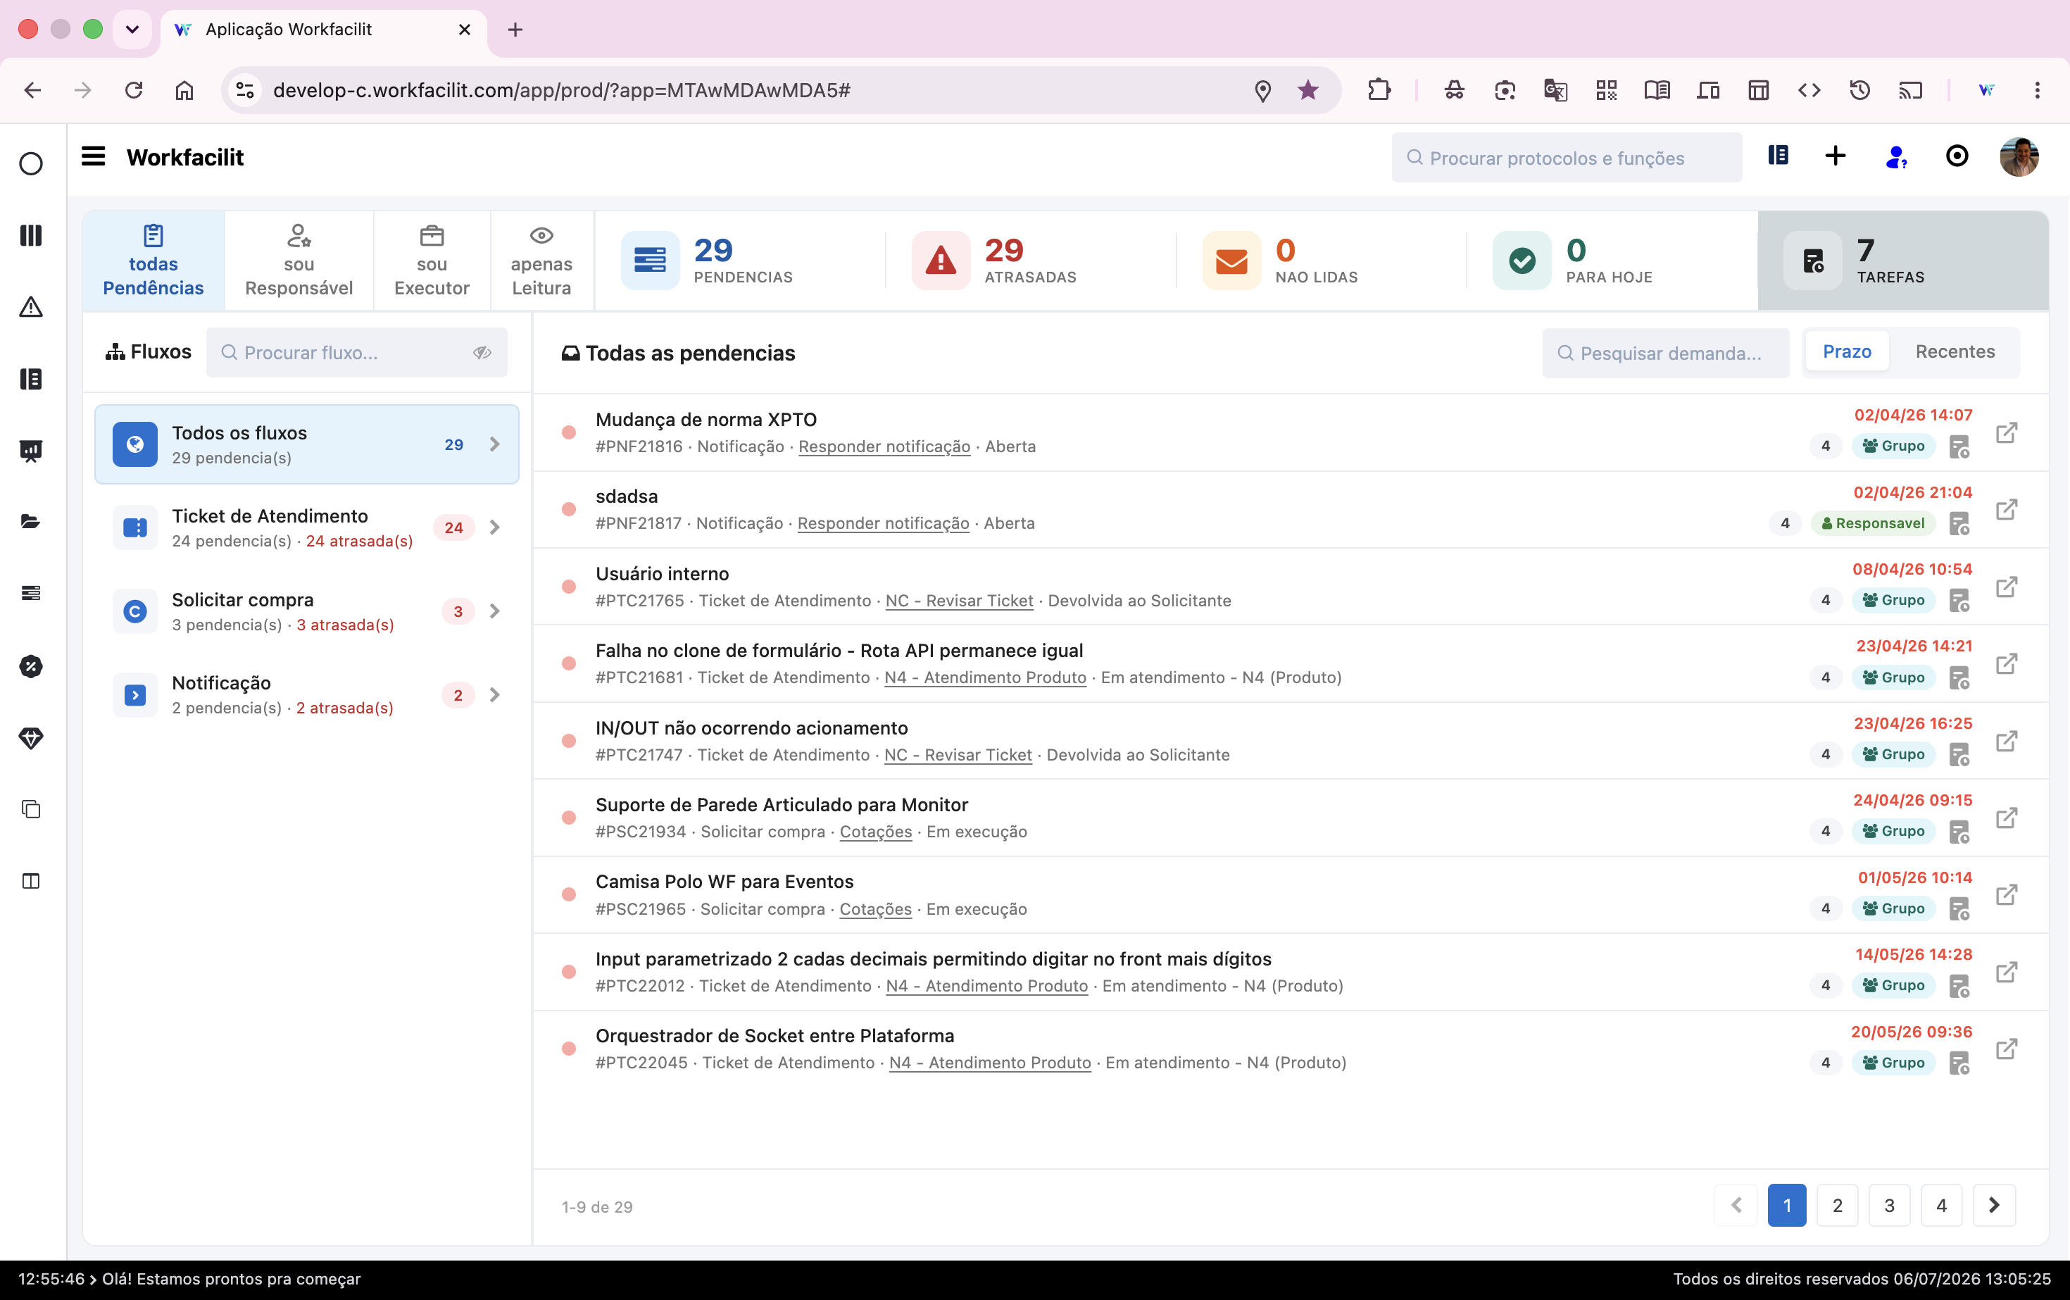
Task: Open external link for Usuário interno row
Action: tap(2007, 587)
